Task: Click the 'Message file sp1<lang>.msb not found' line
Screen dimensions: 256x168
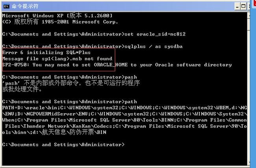Action: pos(58,59)
